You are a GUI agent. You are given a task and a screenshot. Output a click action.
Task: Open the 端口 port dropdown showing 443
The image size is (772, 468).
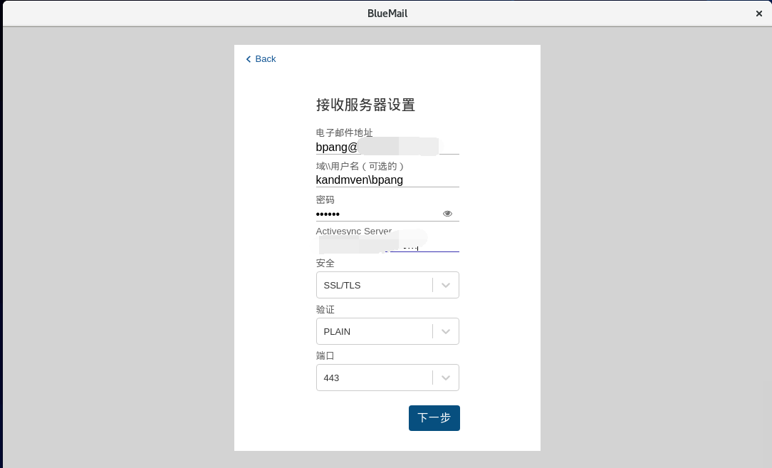click(x=387, y=378)
